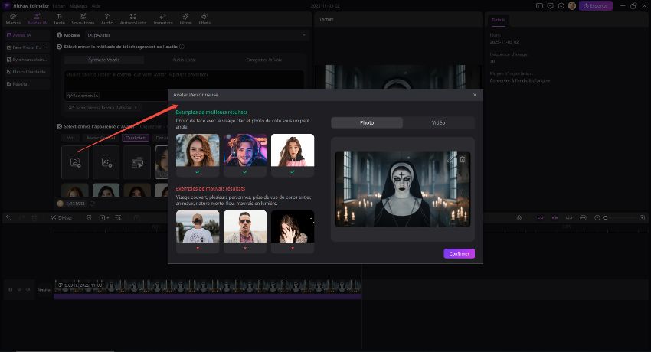
Task: Select the Photo tab in dialog
Action: [367, 122]
